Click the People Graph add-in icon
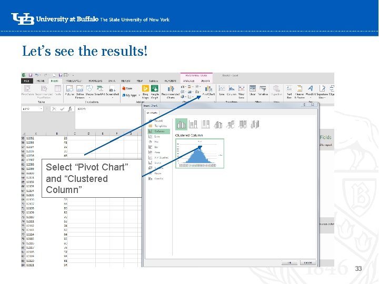 coord(155,92)
